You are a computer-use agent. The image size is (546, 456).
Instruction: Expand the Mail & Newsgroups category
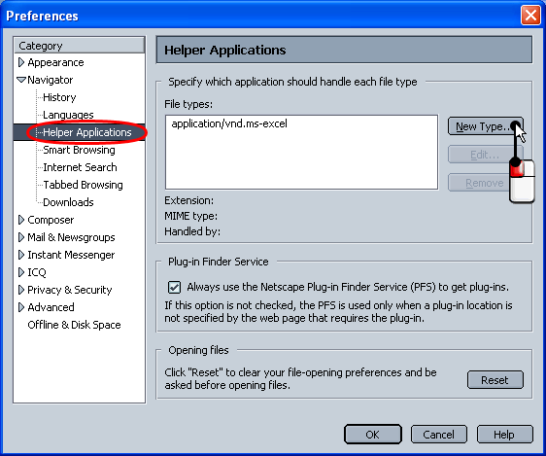pos(21,237)
